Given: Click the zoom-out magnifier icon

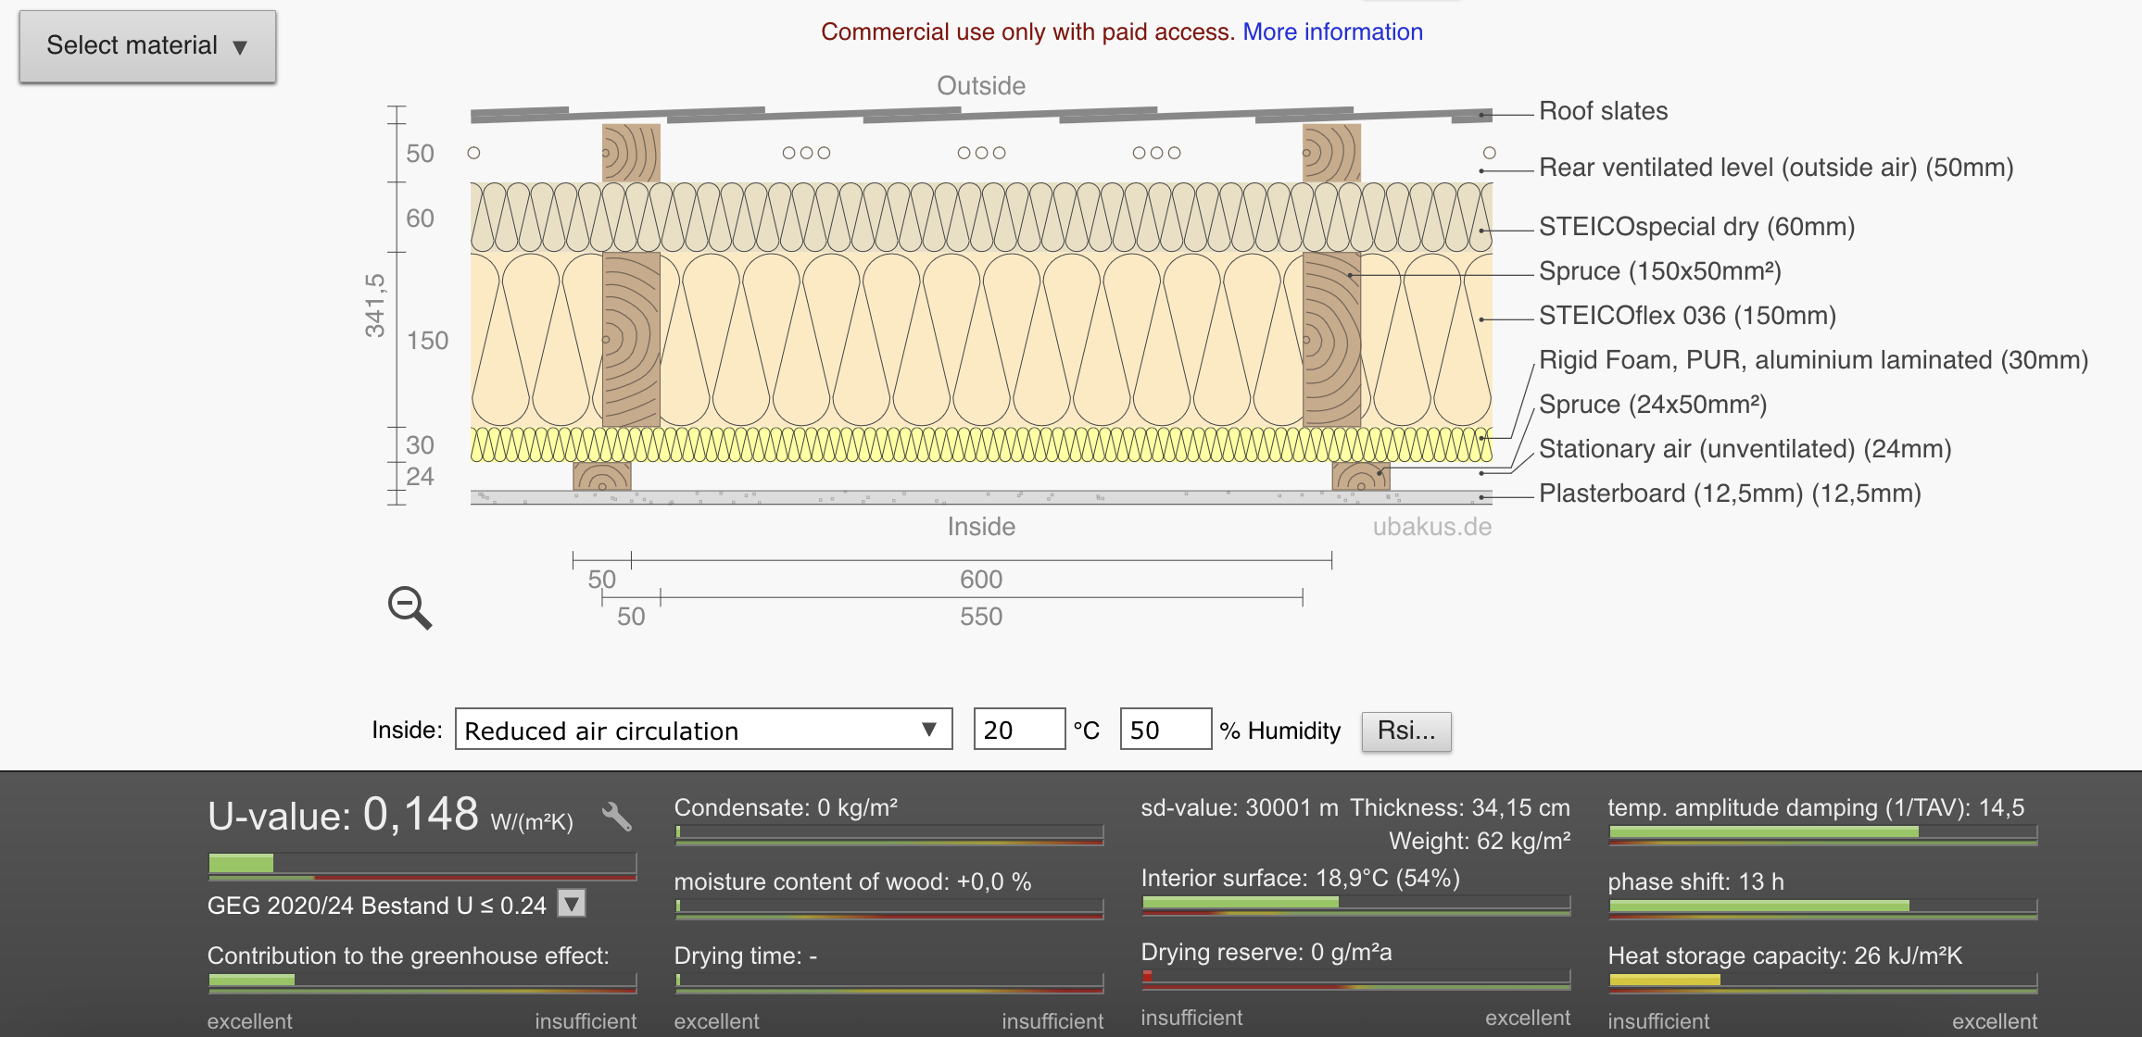Looking at the screenshot, I should 409,607.
